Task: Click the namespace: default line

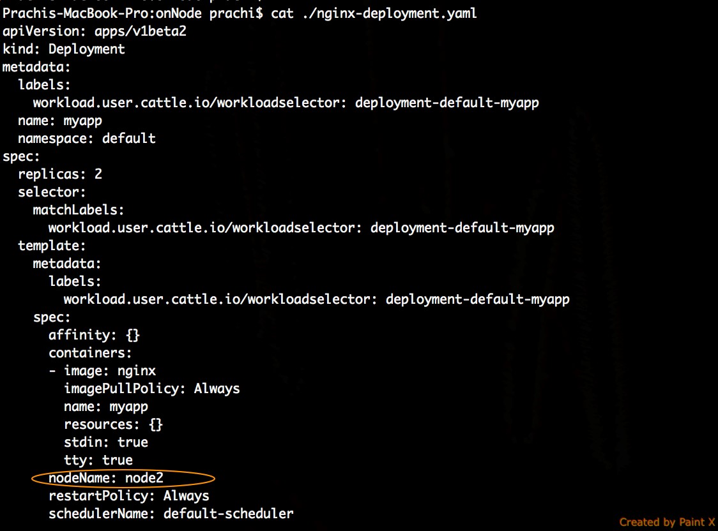Action: pos(87,138)
